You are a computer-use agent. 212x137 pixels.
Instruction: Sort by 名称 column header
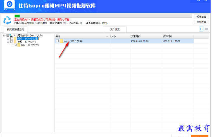pos(82,36)
